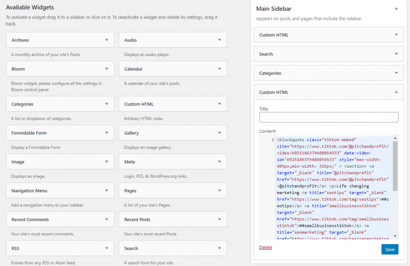
Task: Click inside the Content code editor
Action: [333, 188]
